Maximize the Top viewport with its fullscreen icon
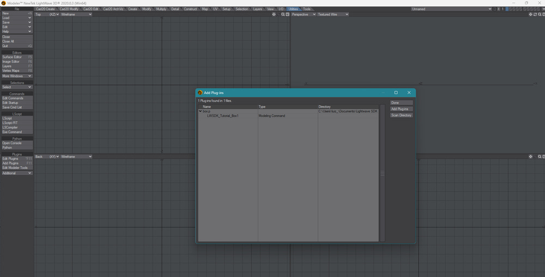545x277 pixels. pos(287,15)
